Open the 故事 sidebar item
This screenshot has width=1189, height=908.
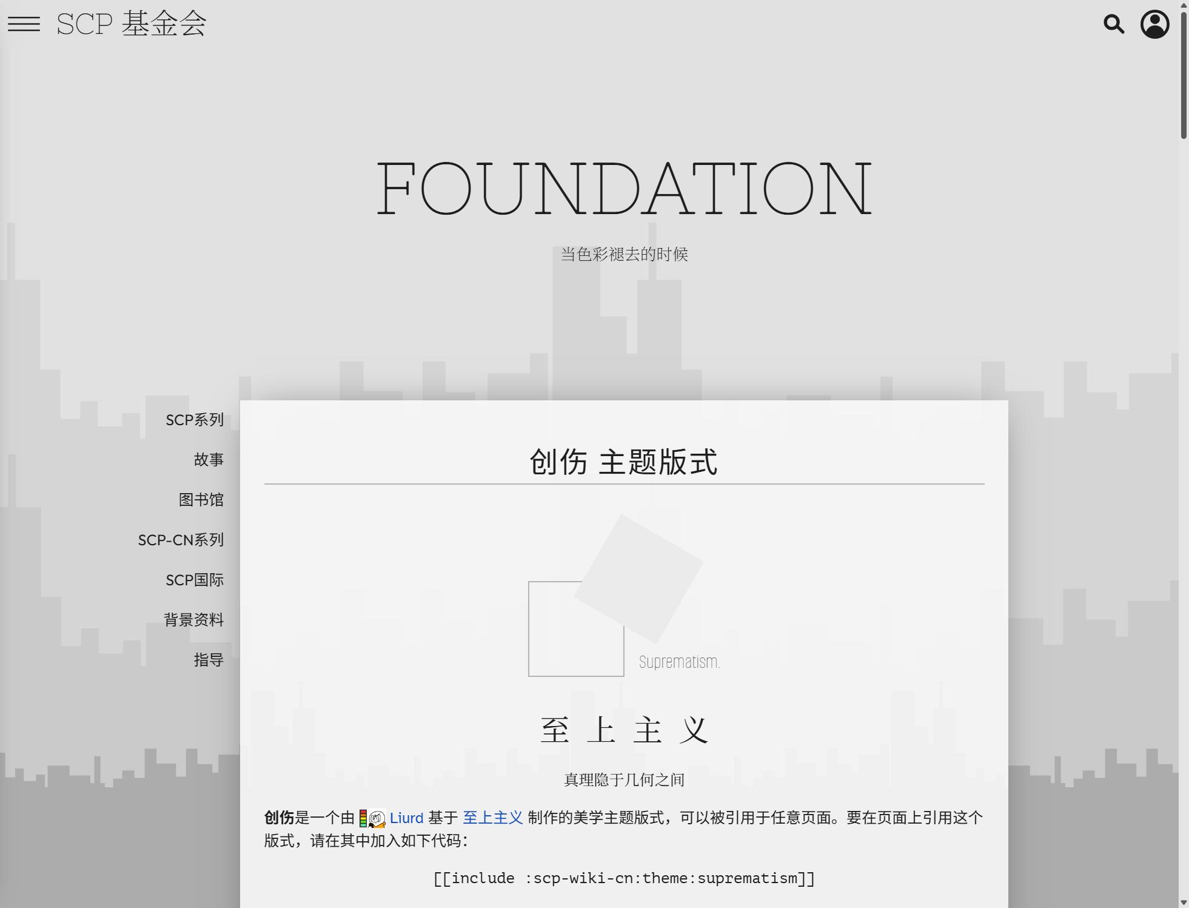pyautogui.click(x=209, y=460)
